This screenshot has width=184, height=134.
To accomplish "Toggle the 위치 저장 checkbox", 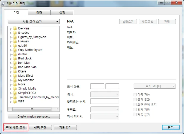I will click(x=135, y=110).
